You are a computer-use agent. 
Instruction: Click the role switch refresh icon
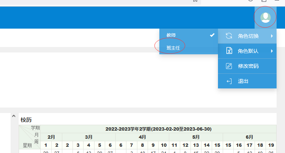(229, 36)
